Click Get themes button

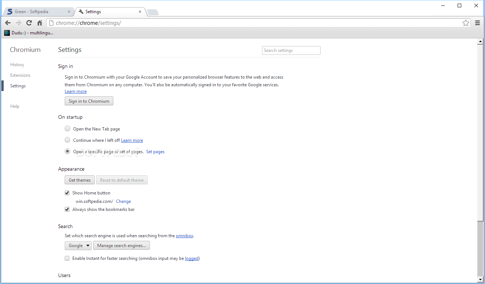coord(80,180)
